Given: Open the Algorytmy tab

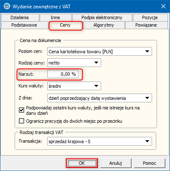Looking at the screenshot, I should [x=104, y=25].
